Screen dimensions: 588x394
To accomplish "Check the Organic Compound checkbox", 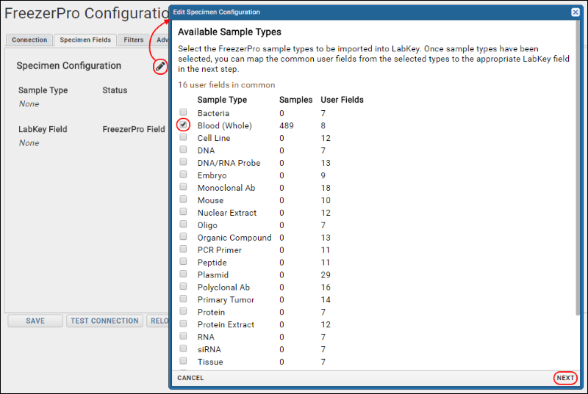I will click(x=183, y=236).
